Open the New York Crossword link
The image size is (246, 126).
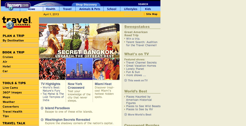76,86
